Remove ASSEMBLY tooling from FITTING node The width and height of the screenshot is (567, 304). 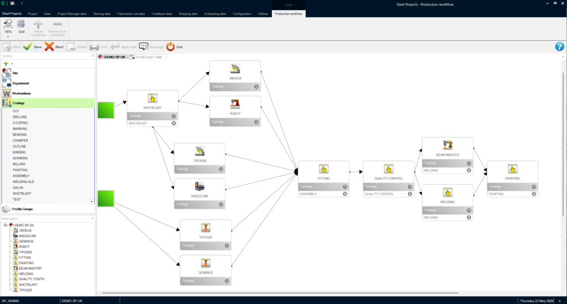pos(345,194)
